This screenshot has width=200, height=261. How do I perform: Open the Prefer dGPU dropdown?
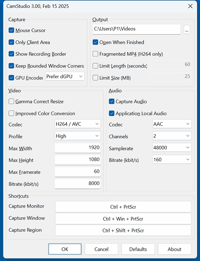tap(65, 77)
